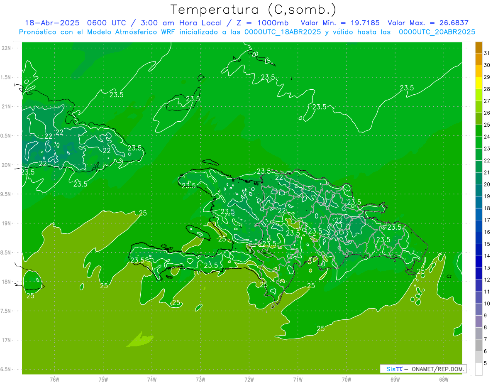Image resolution: width=498 pixels, height=385 pixels.
Task: Click the title "Temperatura (C,somb.)"
Action: [254, 10]
